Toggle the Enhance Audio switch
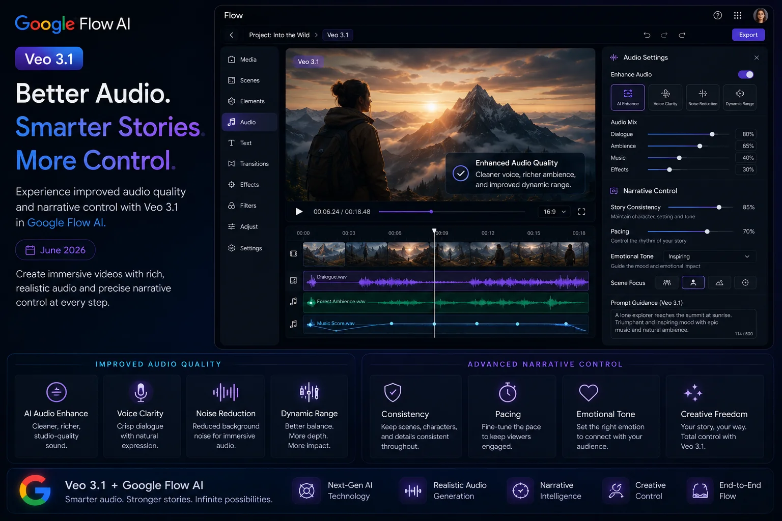Image resolution: width=782 pixels, height=521 pixels. coord(746,74)
